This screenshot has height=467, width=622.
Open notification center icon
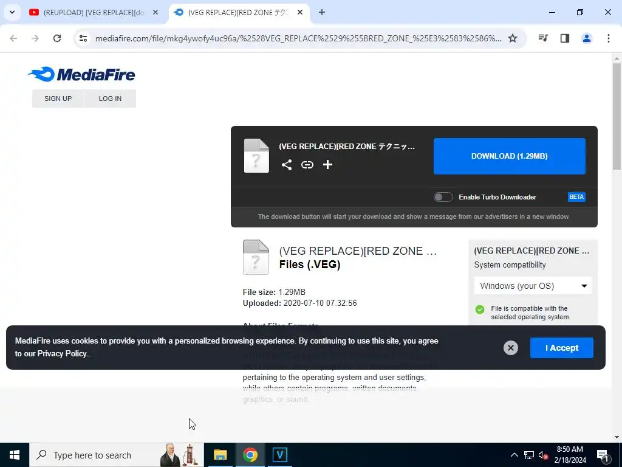pos(603,455)
